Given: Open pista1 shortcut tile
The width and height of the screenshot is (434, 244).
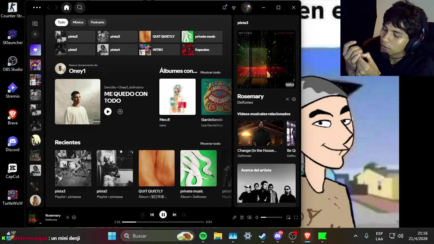Looking at the screenshot, I should [75, 49].
